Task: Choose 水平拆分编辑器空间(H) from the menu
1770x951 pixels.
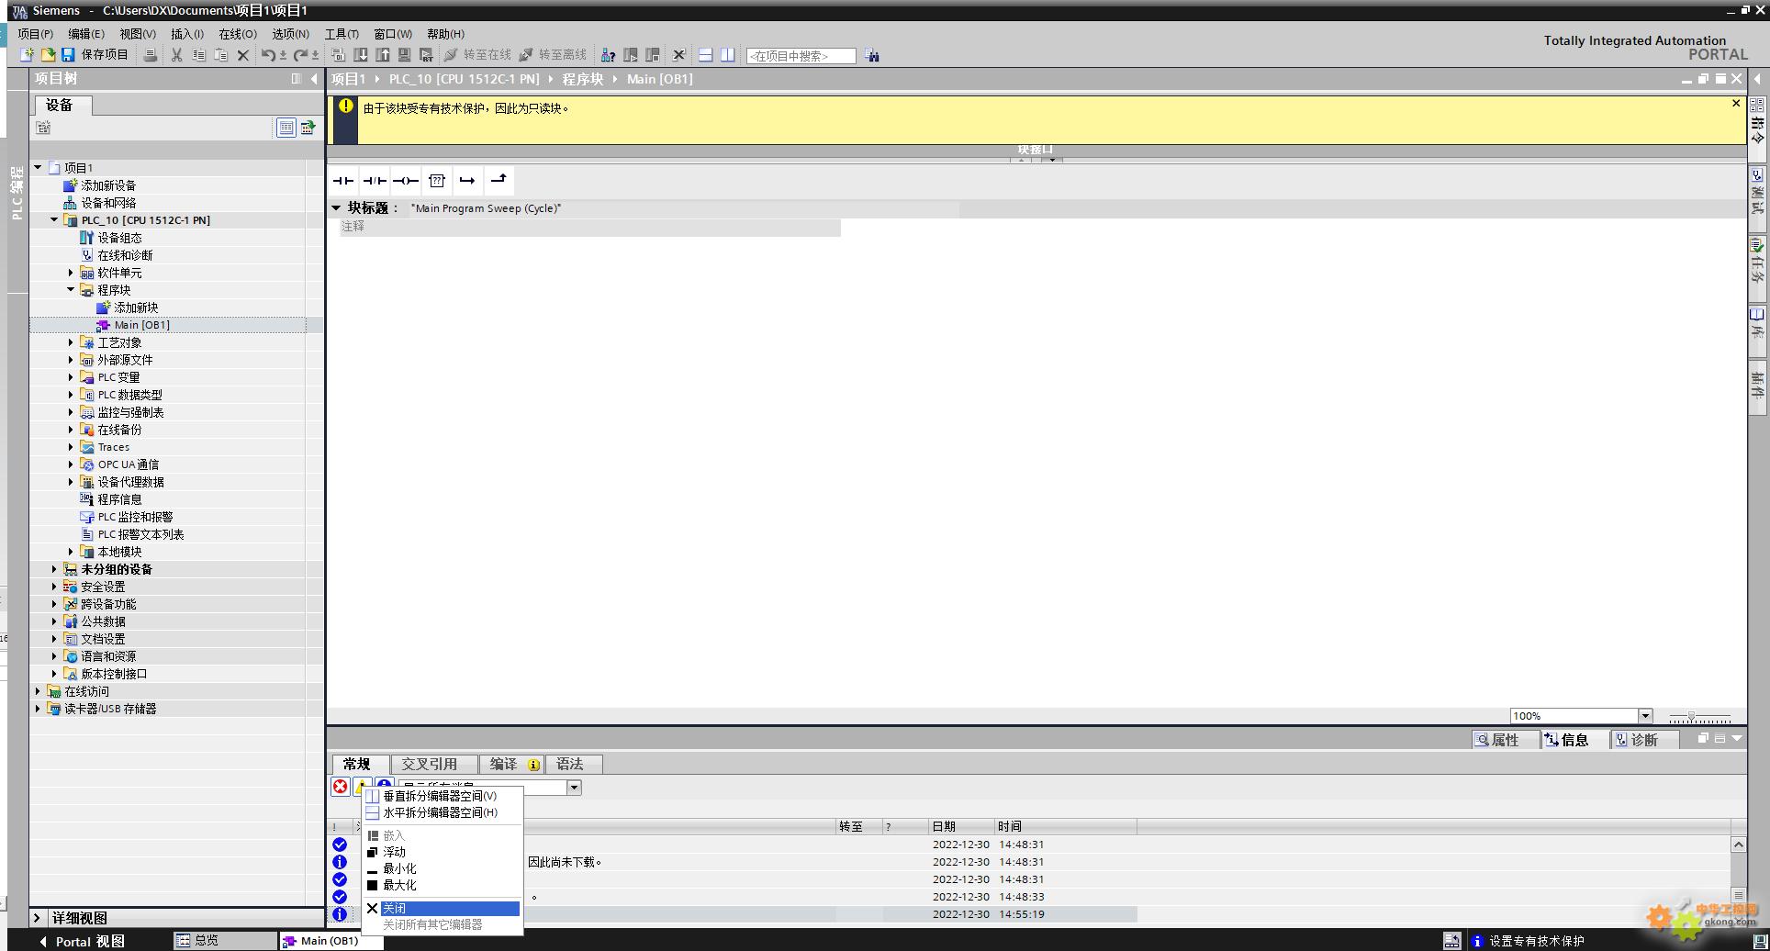Action: click(x=442, y=812)
